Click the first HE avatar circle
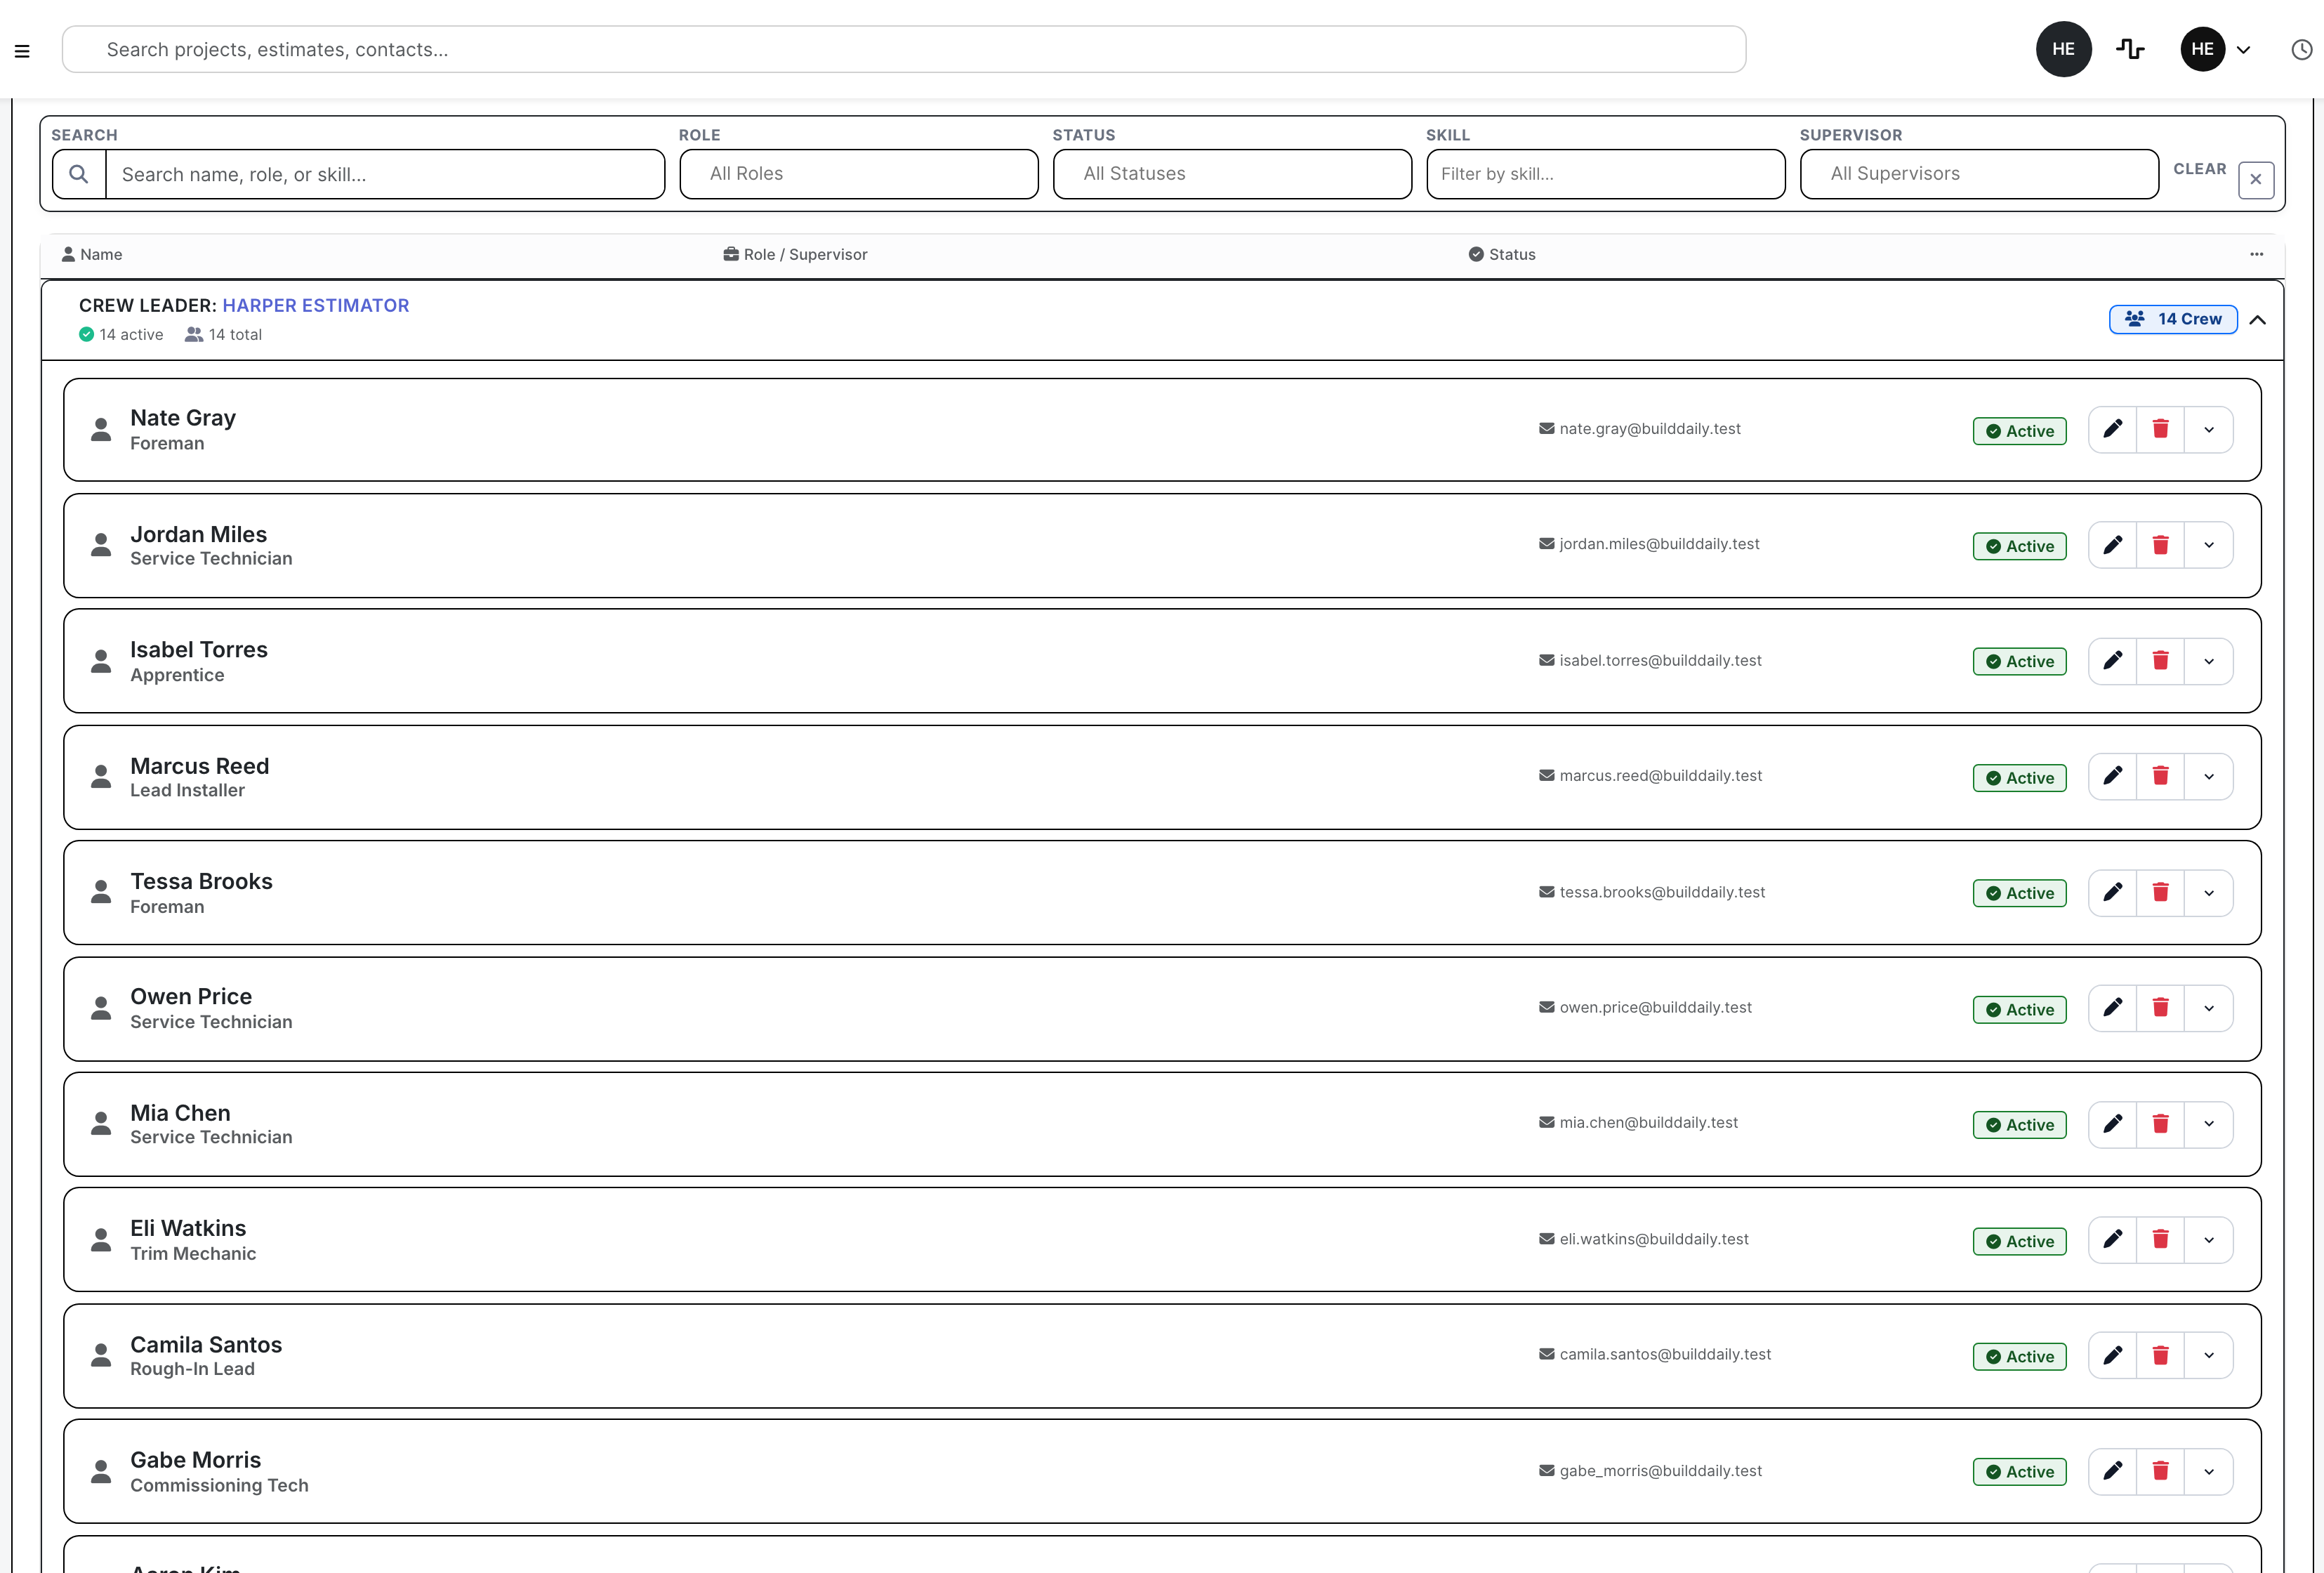Screen dimensions: 2324x1573 2063,49
